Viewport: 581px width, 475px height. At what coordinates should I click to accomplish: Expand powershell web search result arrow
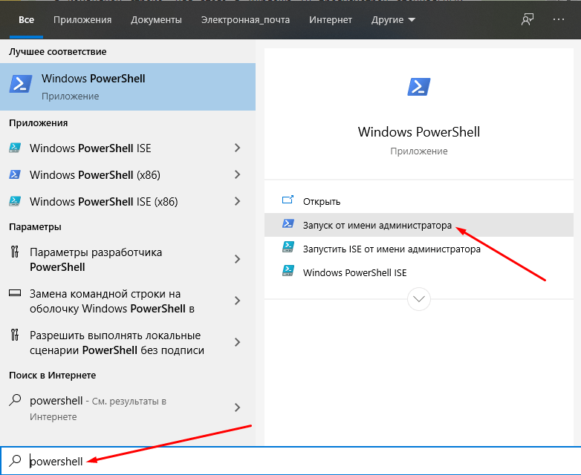click(x=238, y=407)
